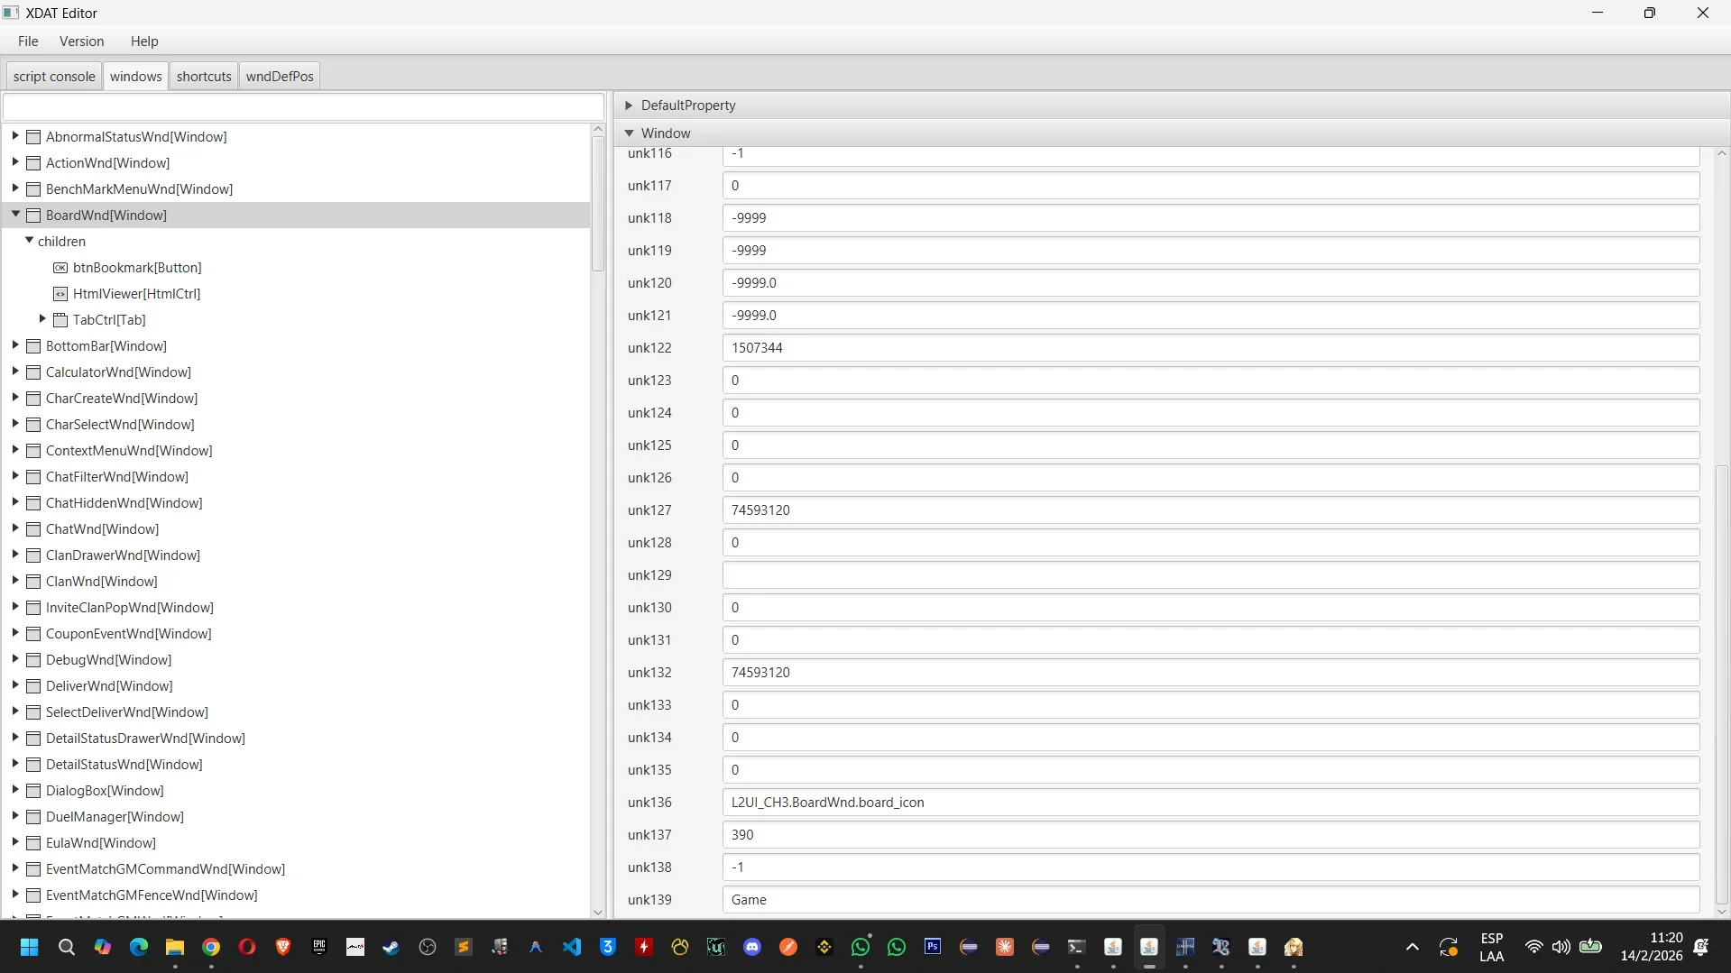Click the unk136 field with board_icon path
Image resolution: width=1731 pixels, height=973 pixels.
(1211, 803)
